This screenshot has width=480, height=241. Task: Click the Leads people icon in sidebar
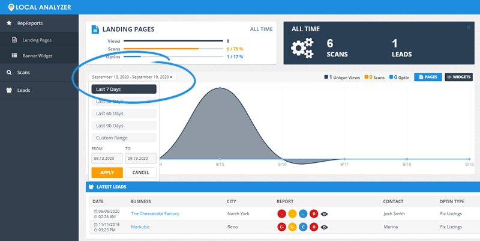[x=9, y=90]
